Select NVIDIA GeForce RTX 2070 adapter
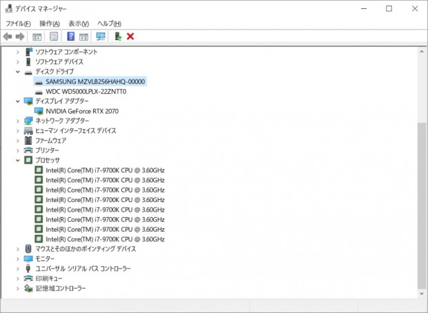This screenshot has width=428, height=313. tap(82, 111)
